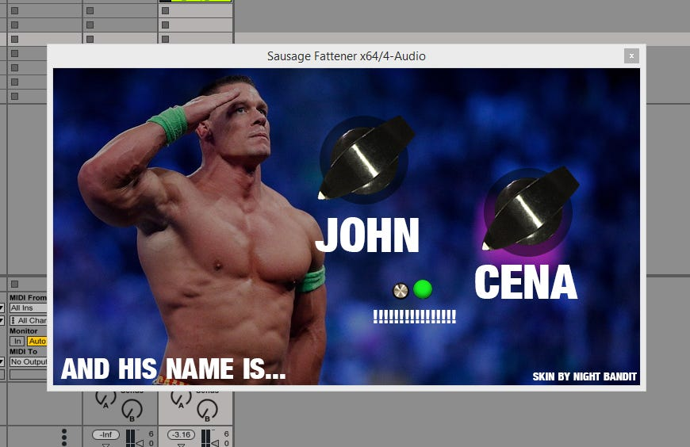Viewport: 690px width, 447px height.
Task: Click the clip stop square above MIDI From
Action: (x=14, y=285)
